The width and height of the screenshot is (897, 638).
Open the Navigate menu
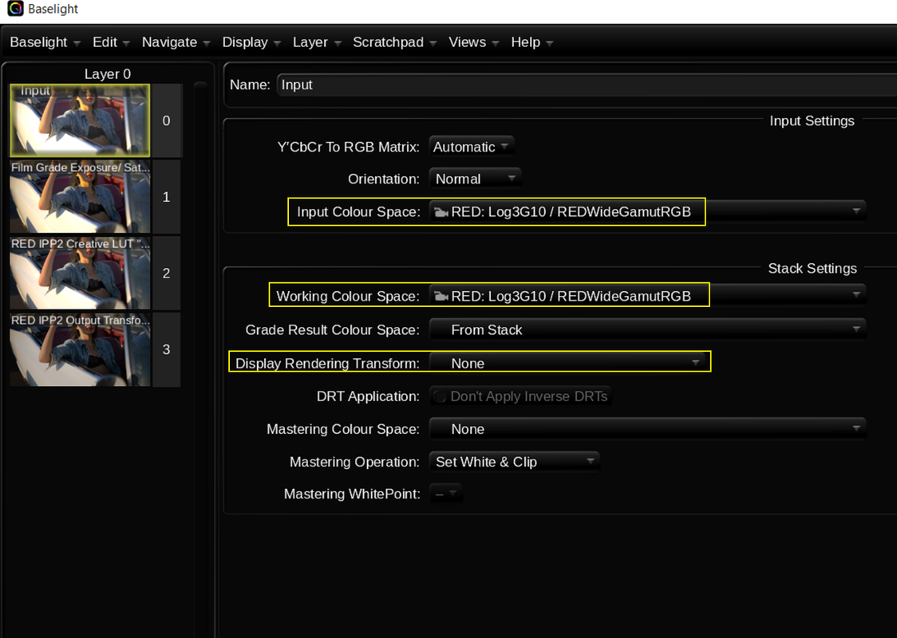pos(176,42)
